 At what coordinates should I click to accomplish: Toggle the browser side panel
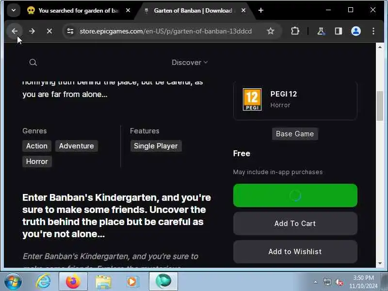pos(338,31)
